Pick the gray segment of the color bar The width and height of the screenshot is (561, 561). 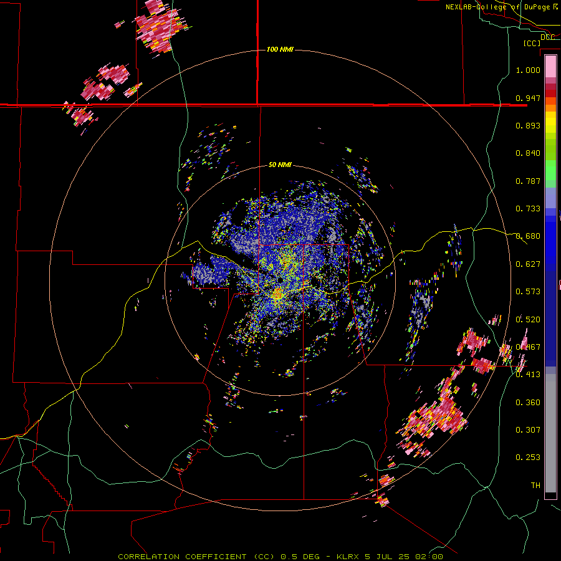(550, 433)
